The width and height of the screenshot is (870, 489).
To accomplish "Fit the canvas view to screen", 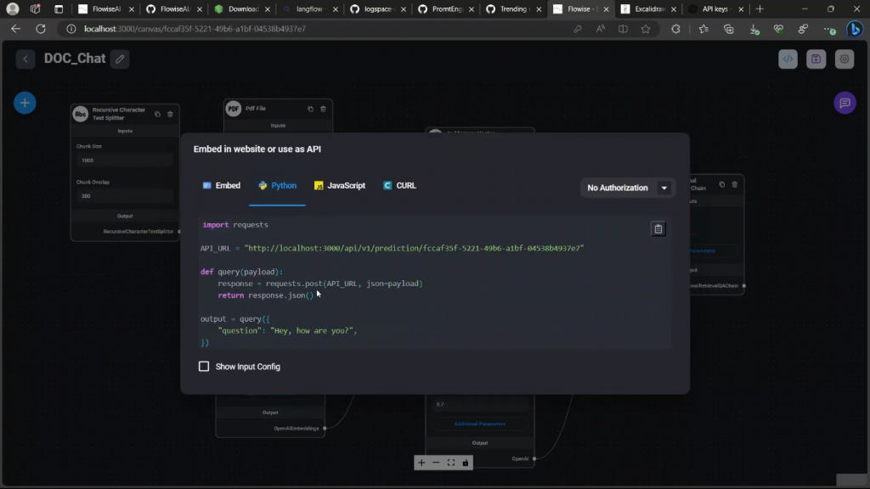I will (451, 463).
